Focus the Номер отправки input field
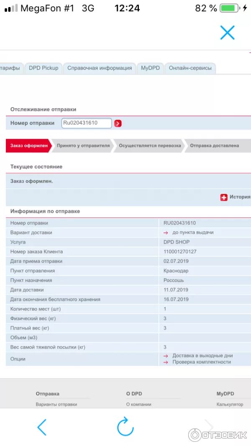 (x=87, y=123)
